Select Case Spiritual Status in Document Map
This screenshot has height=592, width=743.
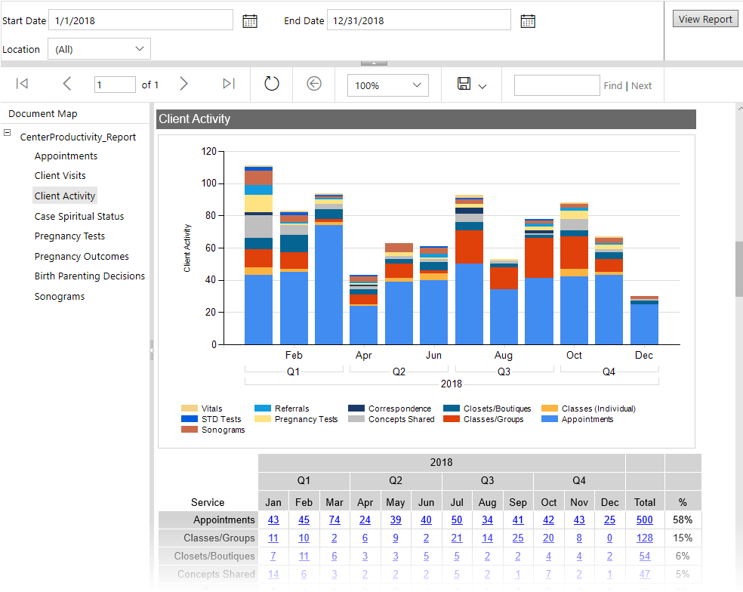[79, 216]
